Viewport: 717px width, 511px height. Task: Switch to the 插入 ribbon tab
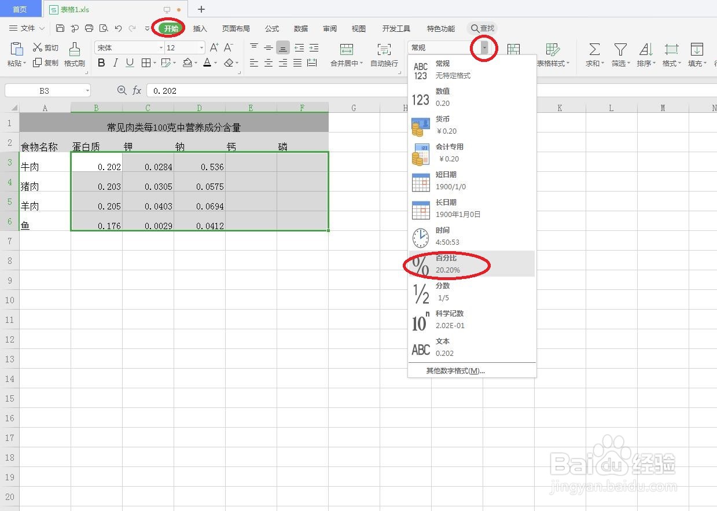pyautogui.click(x=200, y=28)
